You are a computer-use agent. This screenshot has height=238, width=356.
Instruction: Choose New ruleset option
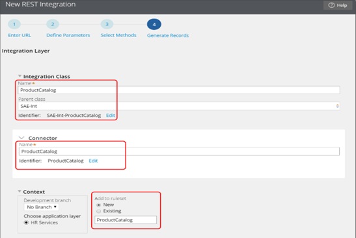(98, 205)
